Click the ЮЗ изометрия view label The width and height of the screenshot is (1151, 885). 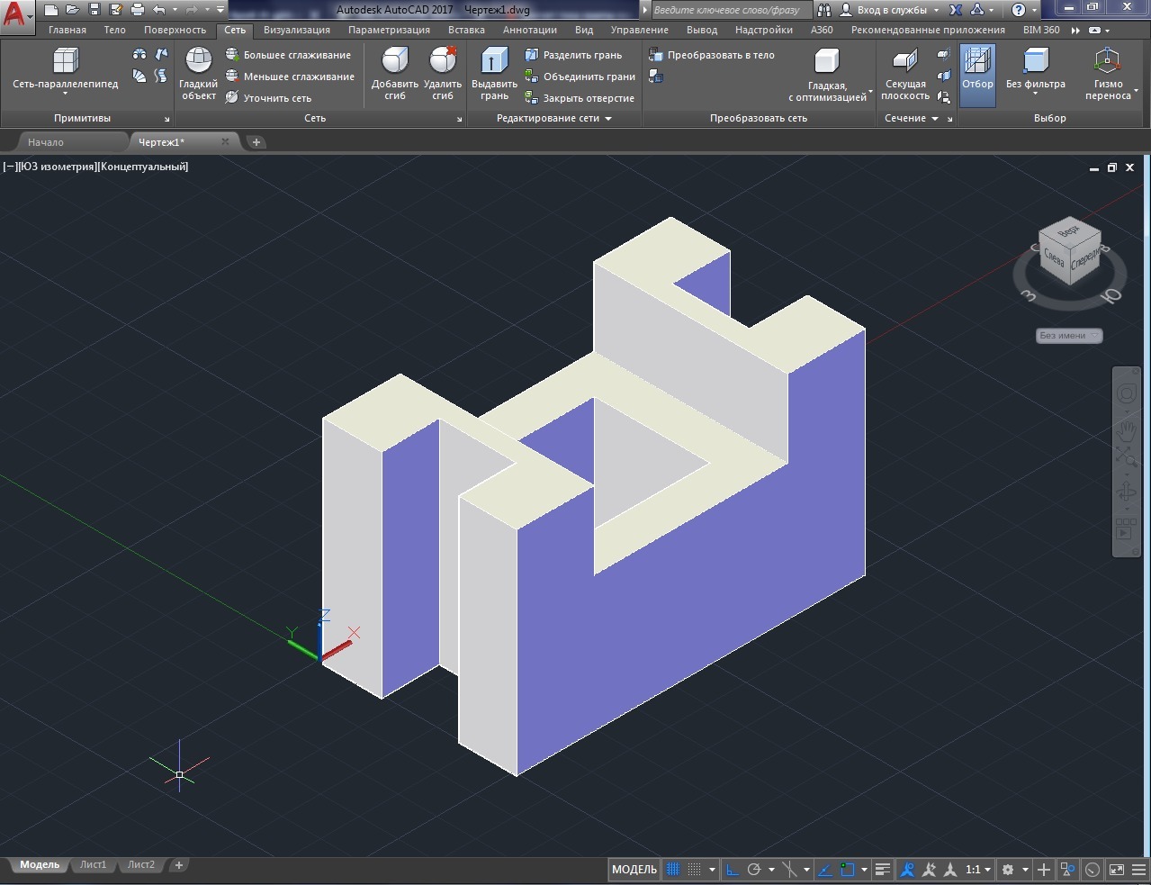coord(56,167)
